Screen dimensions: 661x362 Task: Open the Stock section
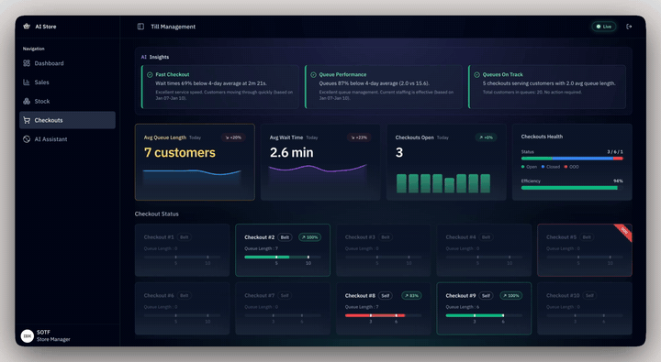coord(67,101)
